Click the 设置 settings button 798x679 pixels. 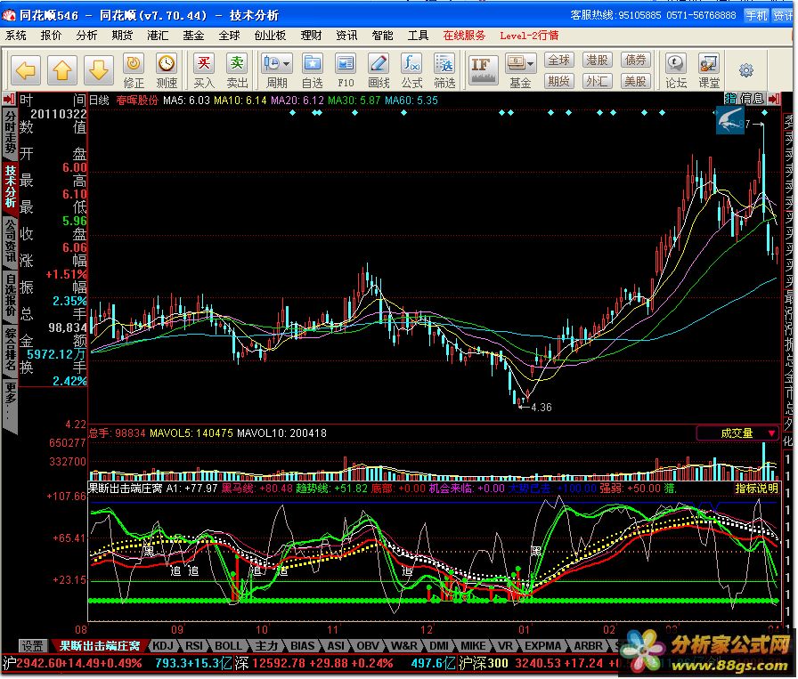tap(33, 646)
